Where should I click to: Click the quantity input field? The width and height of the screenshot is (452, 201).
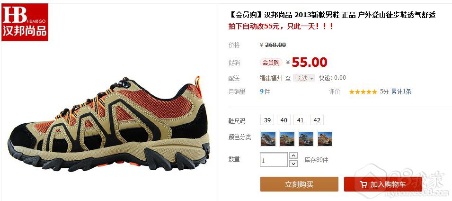[274, 160]
